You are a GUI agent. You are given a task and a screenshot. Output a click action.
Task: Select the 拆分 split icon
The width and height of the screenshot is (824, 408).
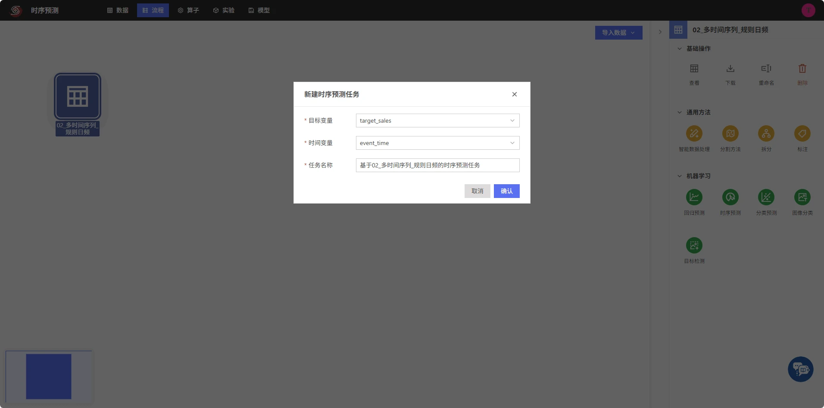pos(766,133)
